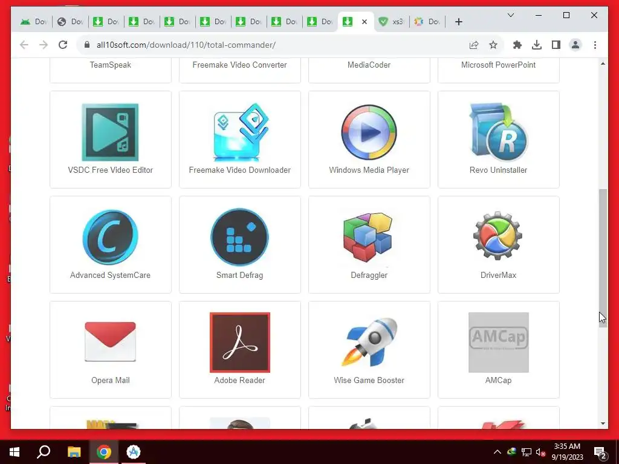Click the Windows Media Player text label

point(369,170)
